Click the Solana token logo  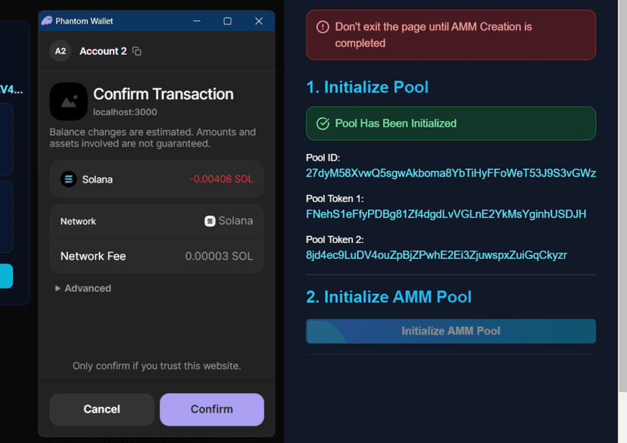[x=69, y=179]
